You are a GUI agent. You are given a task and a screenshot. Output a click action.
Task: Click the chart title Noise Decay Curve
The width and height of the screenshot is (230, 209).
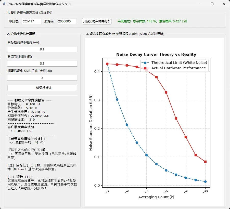[156, 54]
